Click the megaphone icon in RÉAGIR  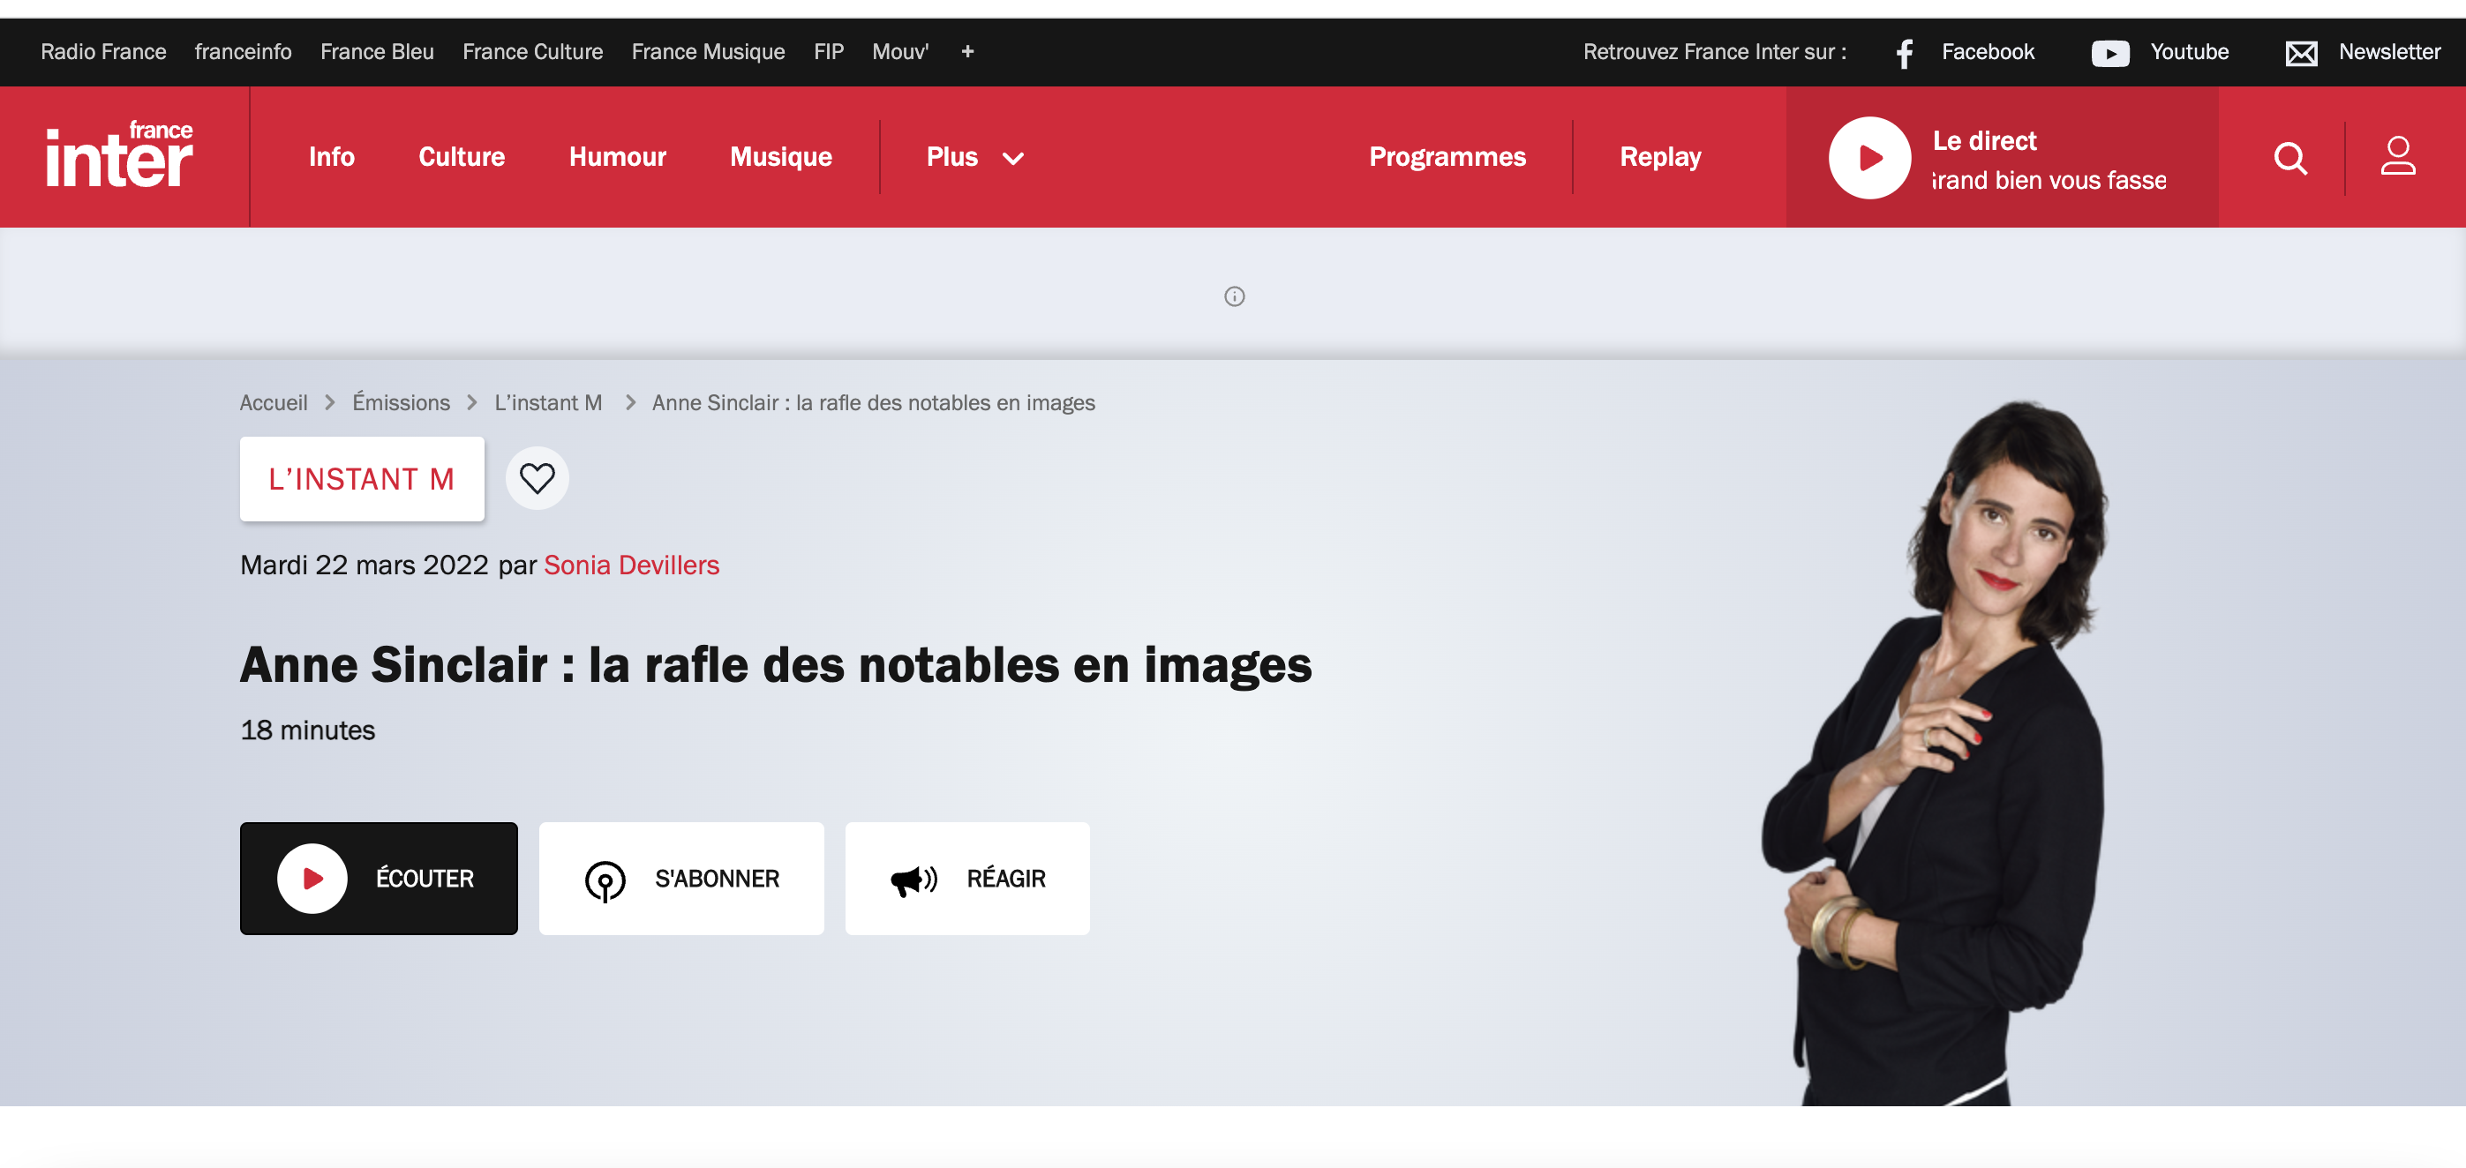913,880
